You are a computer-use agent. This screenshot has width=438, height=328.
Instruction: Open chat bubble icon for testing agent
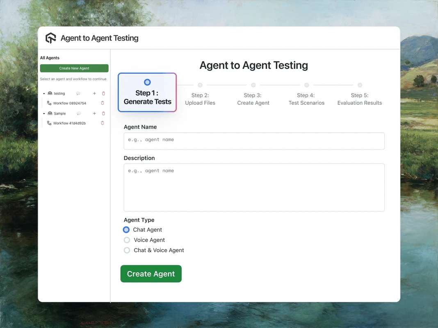click(x=78, y=93)
